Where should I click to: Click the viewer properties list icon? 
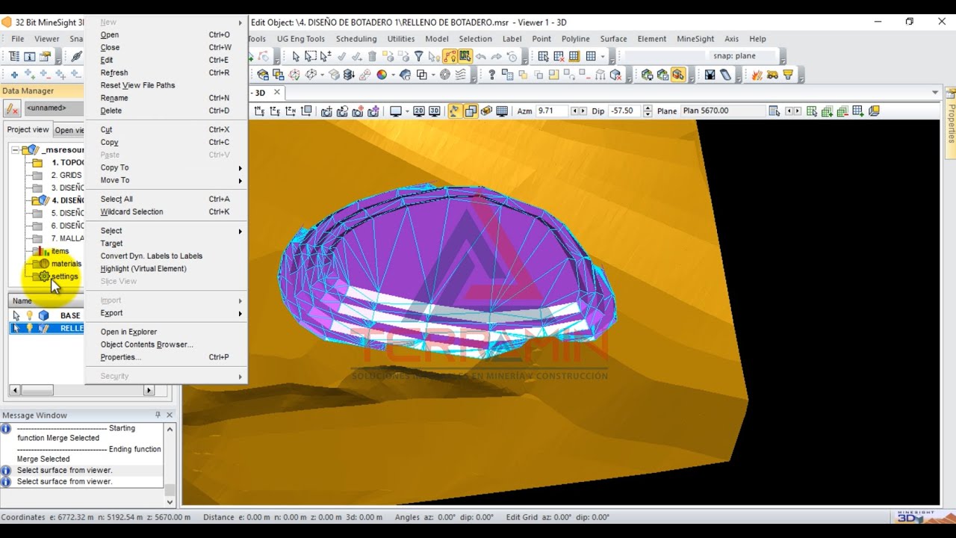pos(774,111)
